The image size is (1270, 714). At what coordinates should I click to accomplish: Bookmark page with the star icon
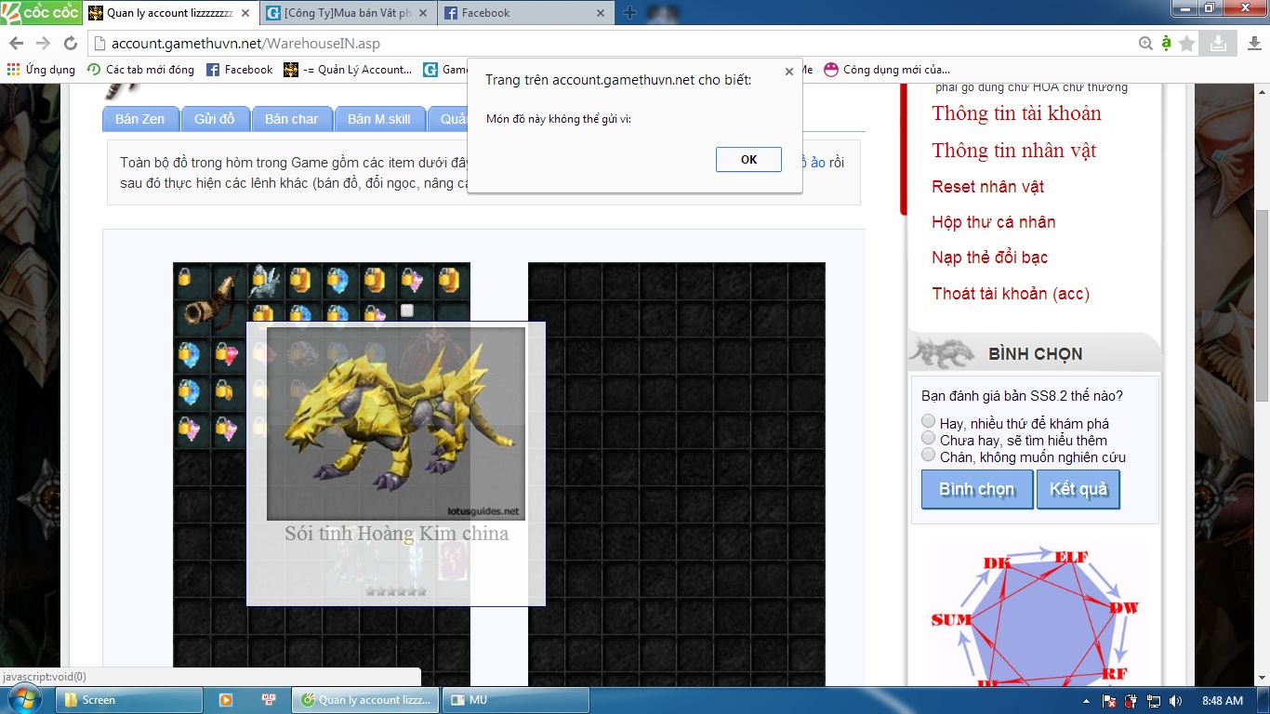click(x=1186, y=44)
